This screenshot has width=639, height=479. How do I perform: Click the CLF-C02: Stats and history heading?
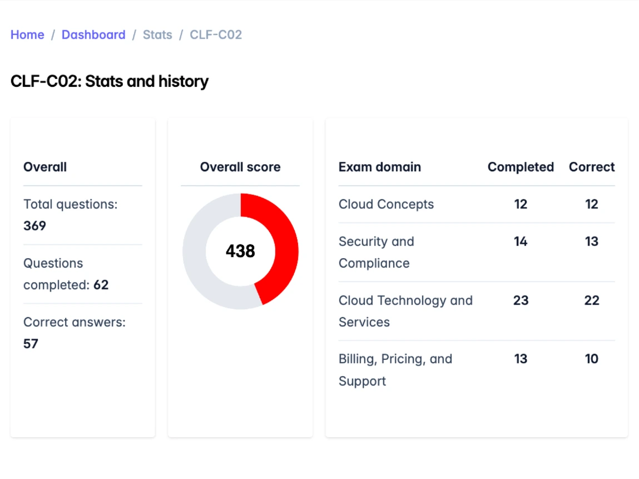click(110, 81)
